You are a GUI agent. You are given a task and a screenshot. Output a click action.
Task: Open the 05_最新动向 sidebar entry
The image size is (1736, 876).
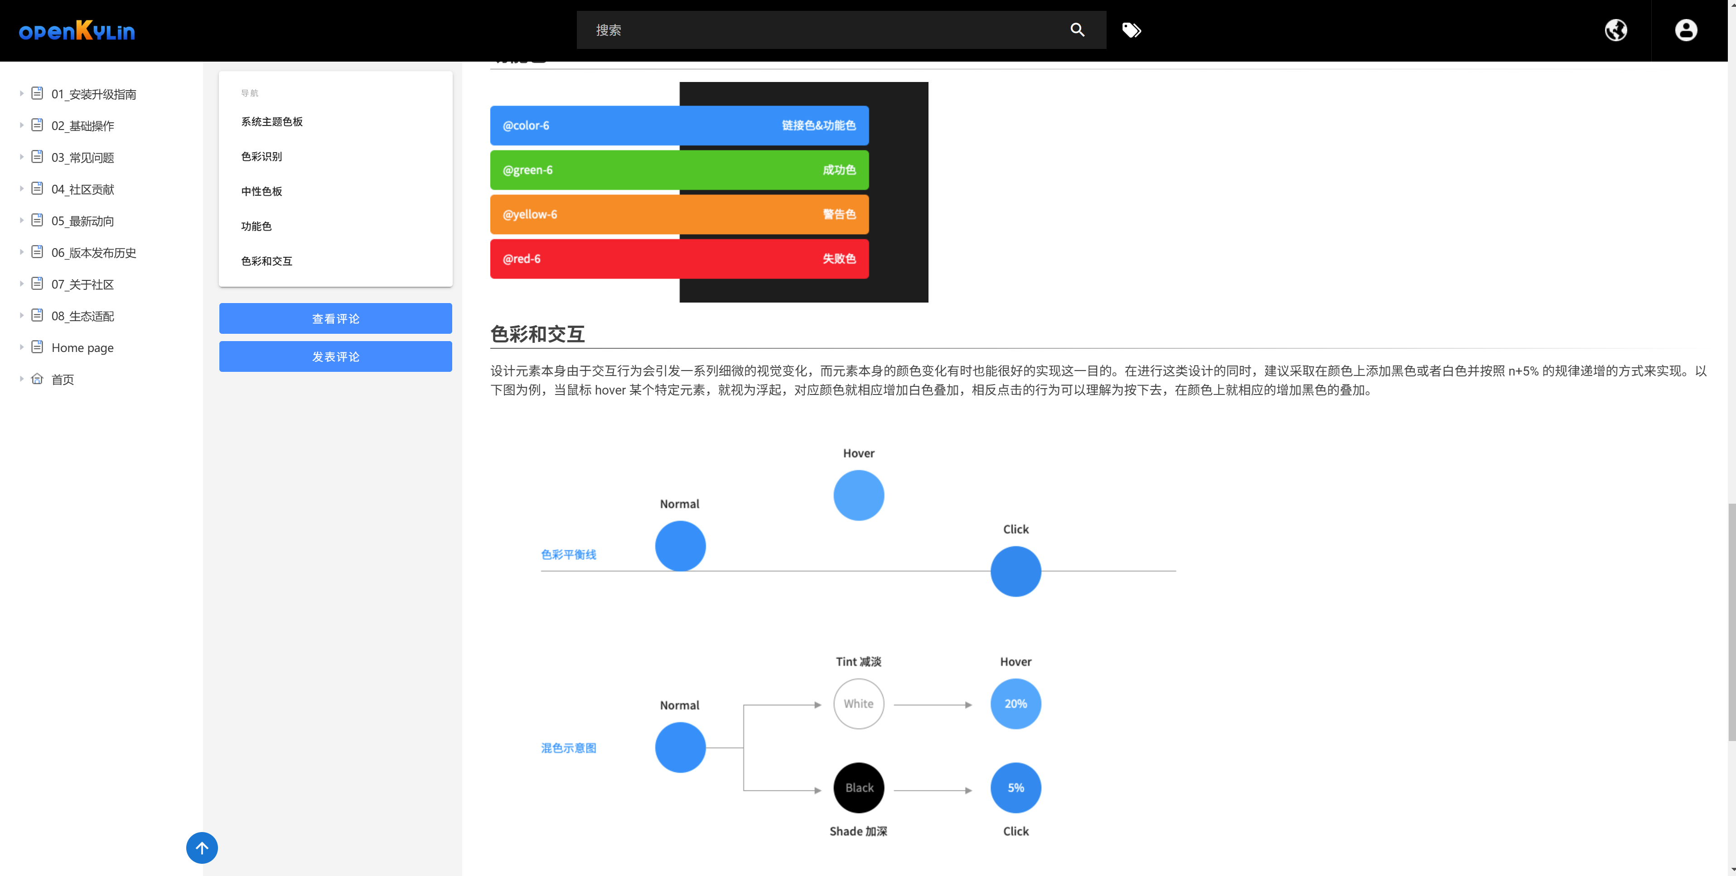pyautogui.click(x=83, y=221)
